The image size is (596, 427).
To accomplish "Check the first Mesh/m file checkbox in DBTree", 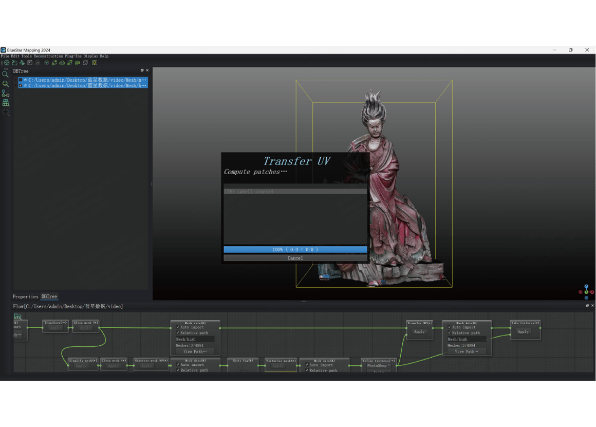I will pos(21,80).
